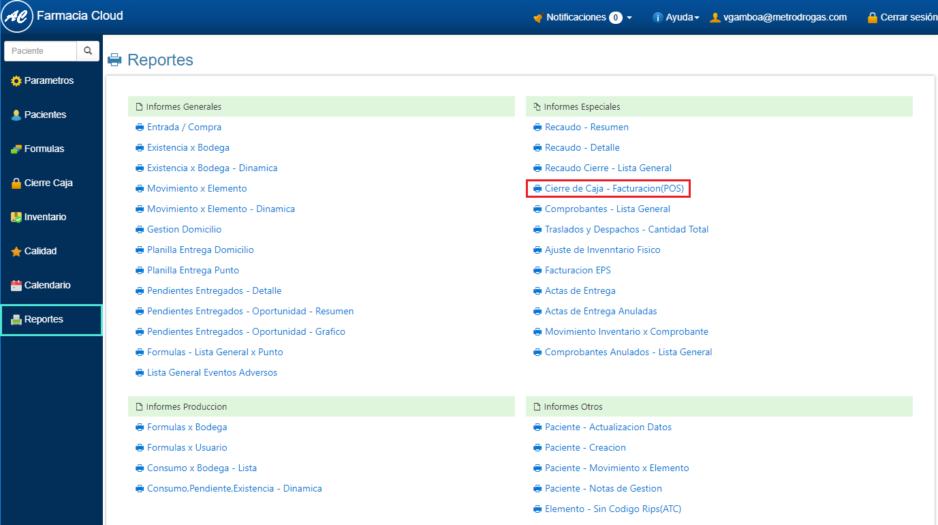Expand the Ayuda dropdown menu
This screenshot has width=938, height=525.
tap(676, 18)
